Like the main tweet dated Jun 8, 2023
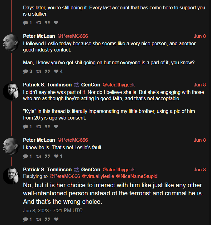 point(56,219)
